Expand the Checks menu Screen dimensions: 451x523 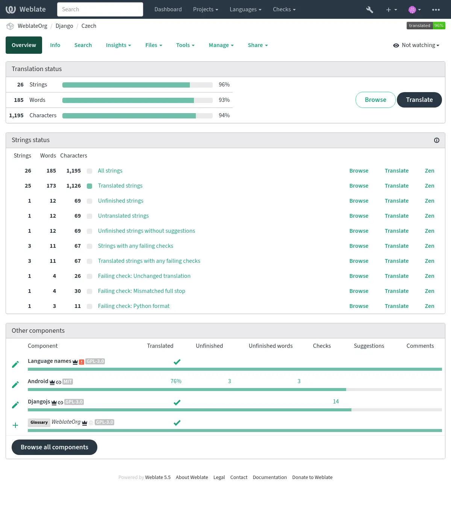pyautogui.click(x=284, y=9)
